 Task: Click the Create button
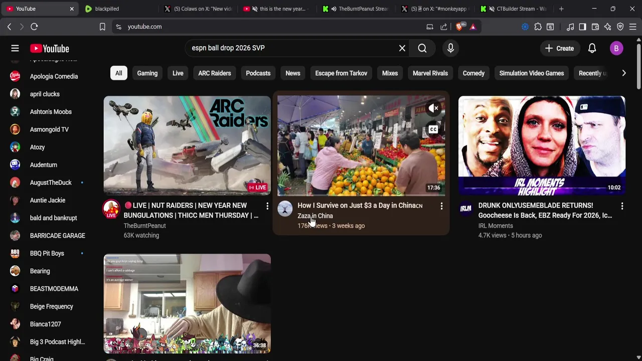point(560,49)
